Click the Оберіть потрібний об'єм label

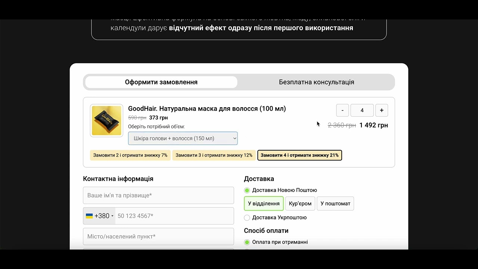point(156,127)
